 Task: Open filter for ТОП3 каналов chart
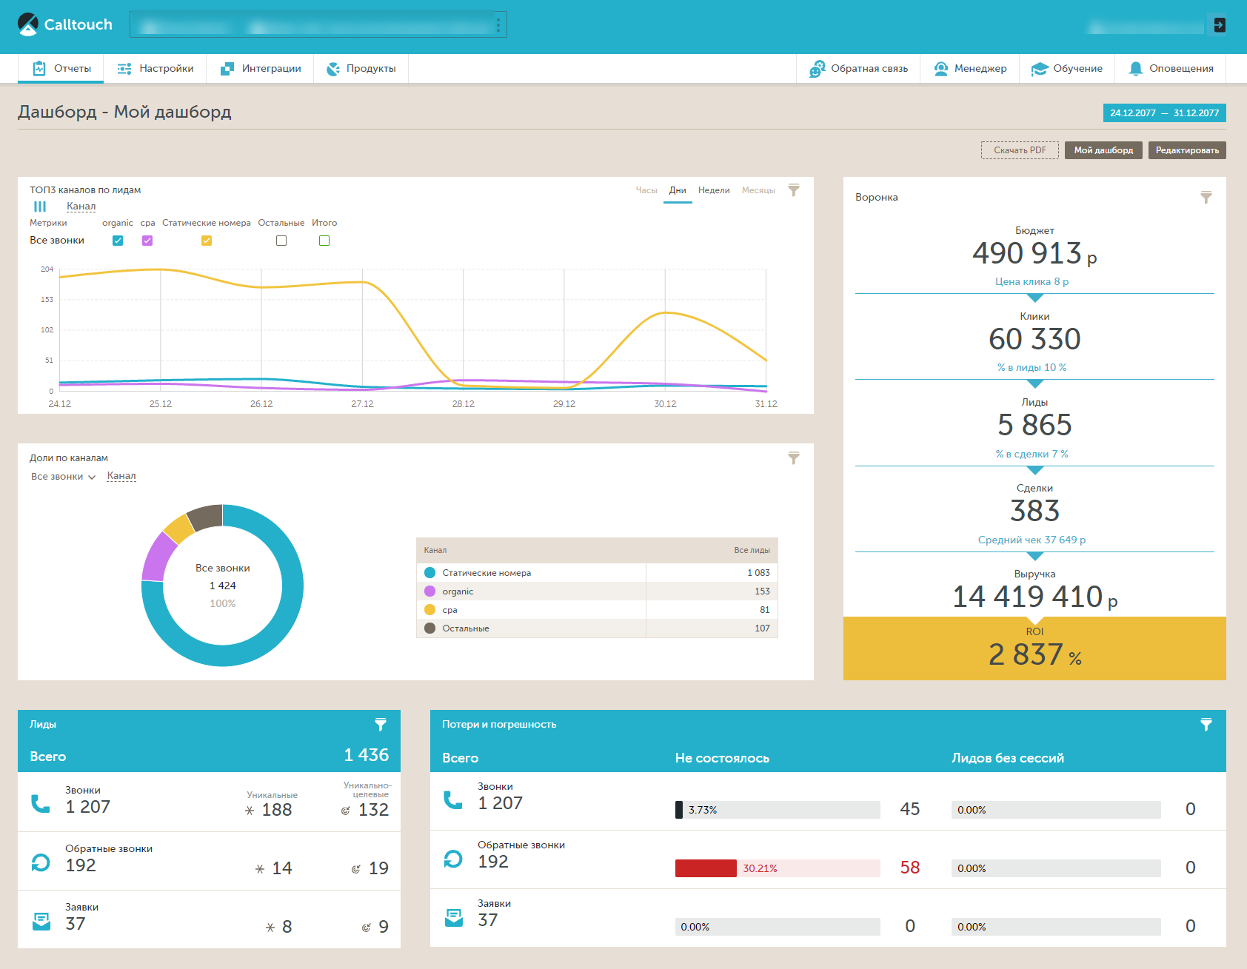tap(793, 190)
